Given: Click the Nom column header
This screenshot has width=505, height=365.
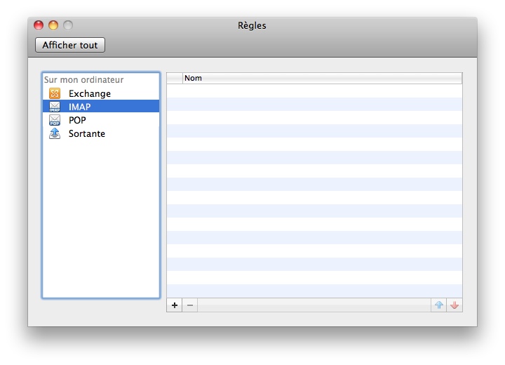Looking at the screenshot, I should click(322, 78).
